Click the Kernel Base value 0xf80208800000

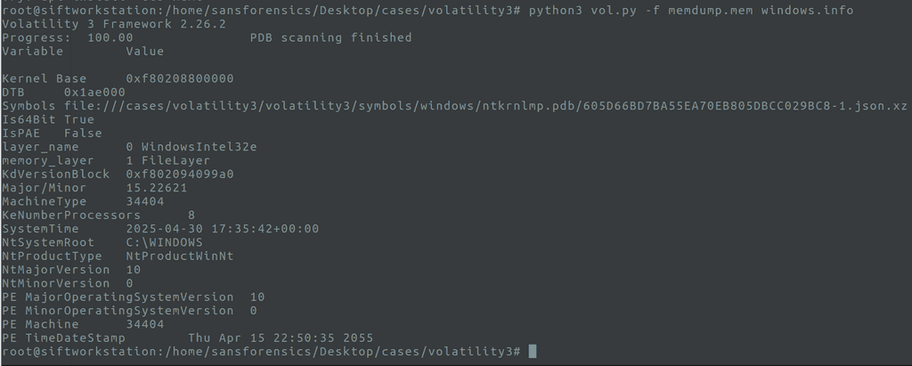(x=180, y=78)
